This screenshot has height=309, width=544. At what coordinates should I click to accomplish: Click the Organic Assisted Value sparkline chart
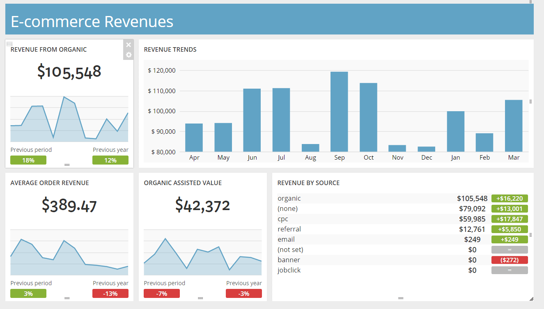coord(203,252)
